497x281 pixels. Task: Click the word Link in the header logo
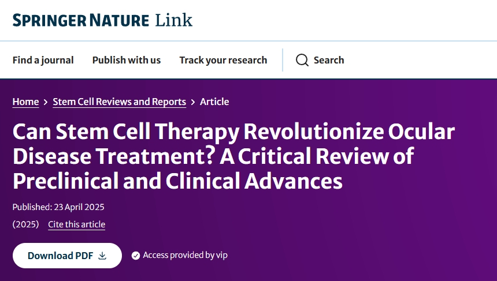tap(174, 21)
